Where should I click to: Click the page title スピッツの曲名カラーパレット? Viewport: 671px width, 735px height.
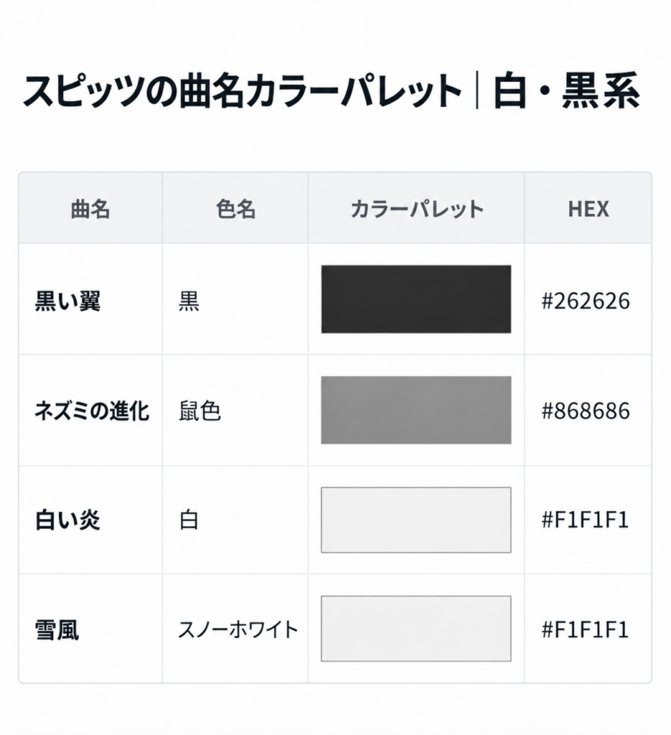coord(242,90)
